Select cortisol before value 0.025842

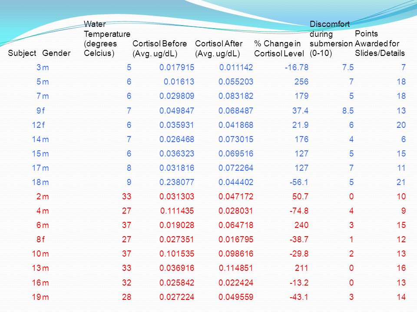pos(177,283)
